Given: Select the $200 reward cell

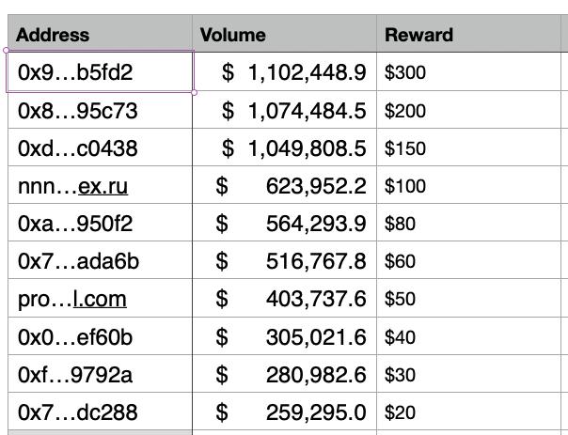Looking at the screenshot, I should point(468,110).
